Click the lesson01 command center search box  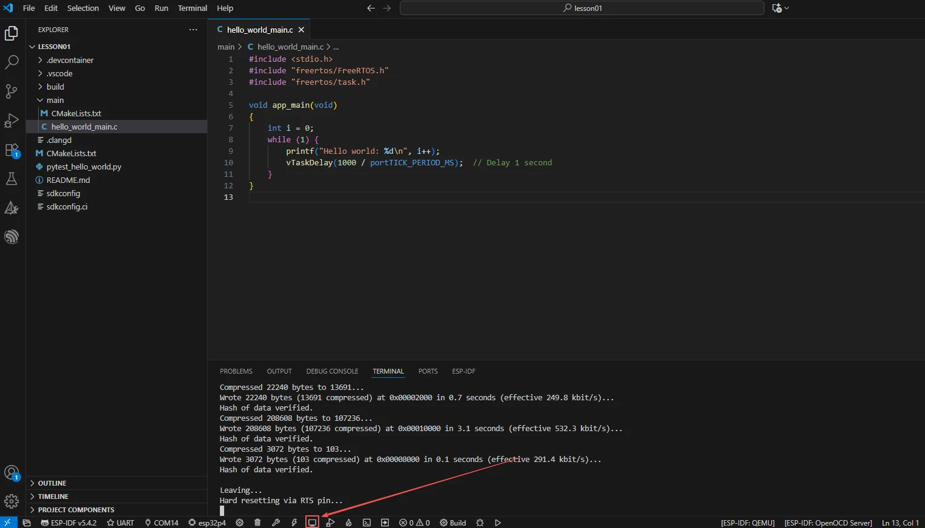pyautogui.click(x=582, y=8)
